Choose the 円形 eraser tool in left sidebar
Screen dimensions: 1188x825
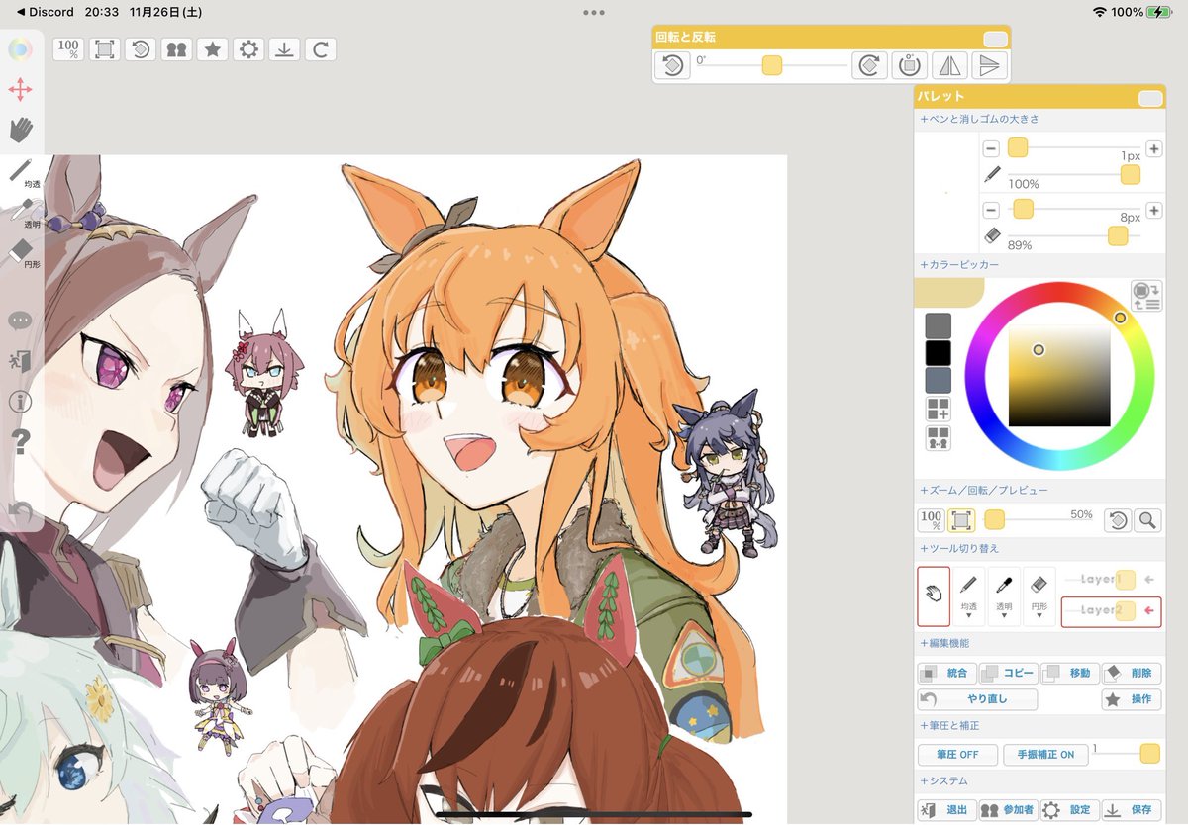point(22,252)
